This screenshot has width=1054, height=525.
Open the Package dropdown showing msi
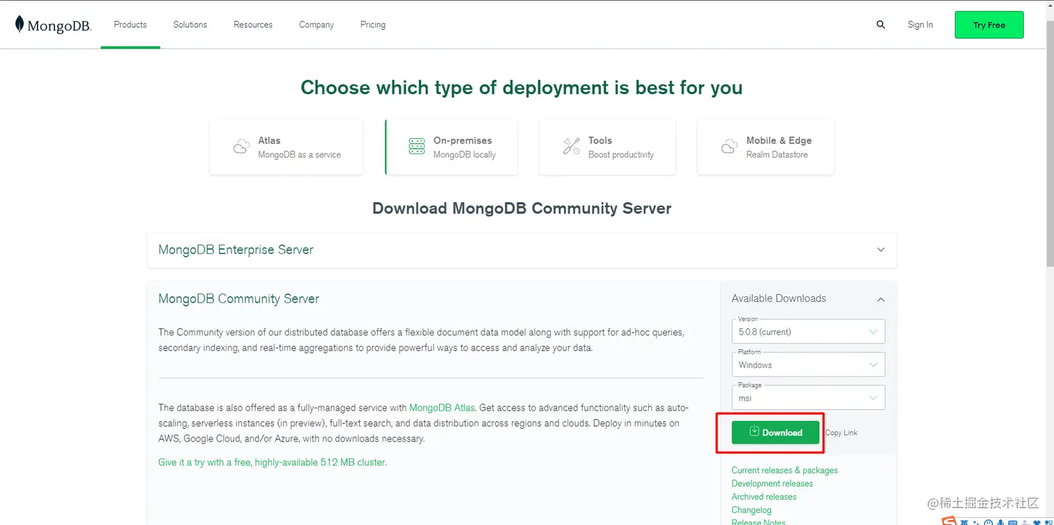pyautogui.click(x=809, y=397)
